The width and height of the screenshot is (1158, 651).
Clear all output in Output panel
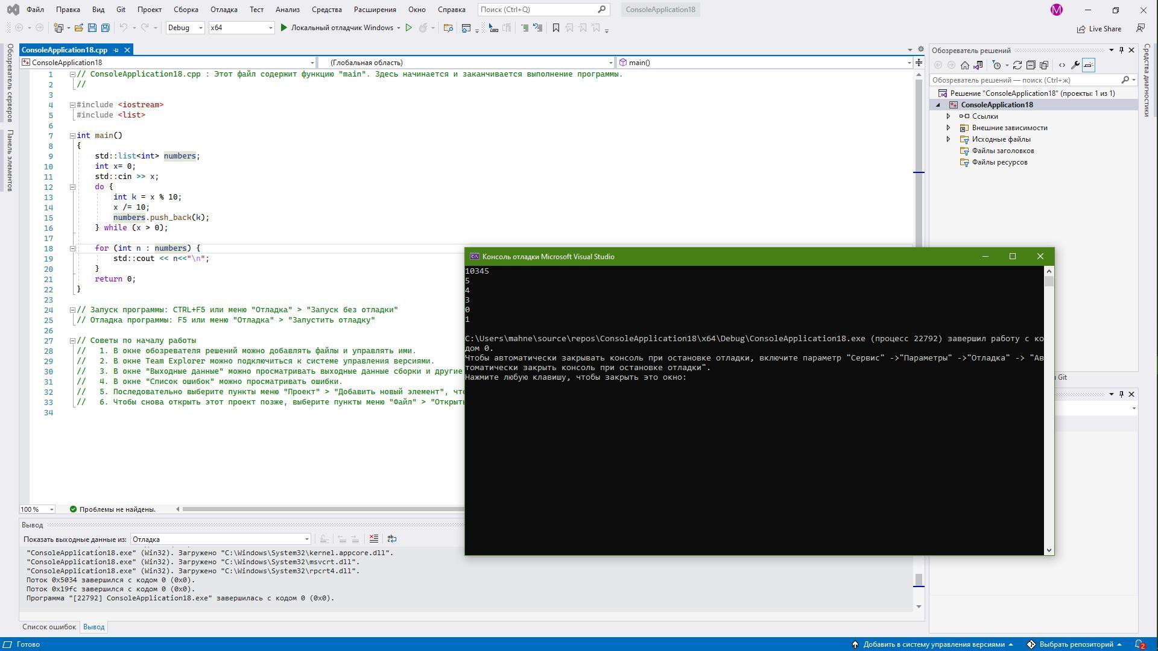(374, 539)
